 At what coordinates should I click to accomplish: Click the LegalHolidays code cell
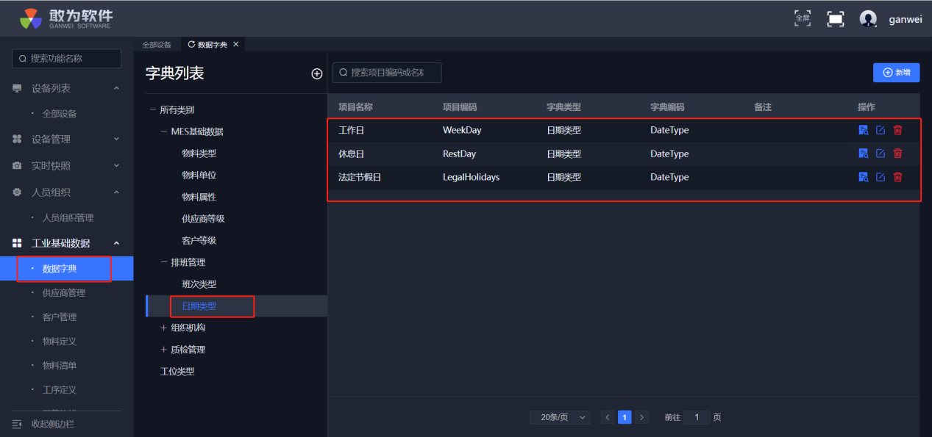[x=471, y=177]
